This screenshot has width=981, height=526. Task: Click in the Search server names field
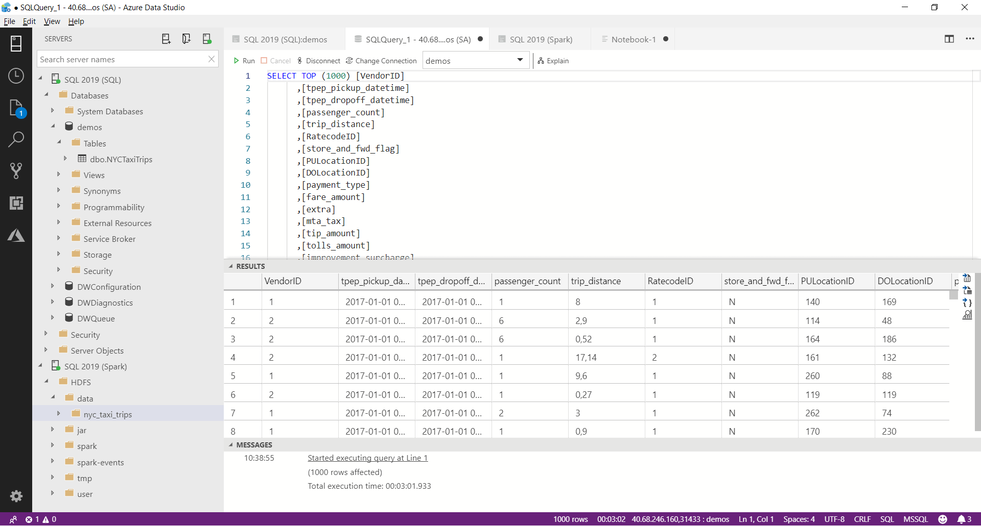pyautogui.click(x=123, y=59)
